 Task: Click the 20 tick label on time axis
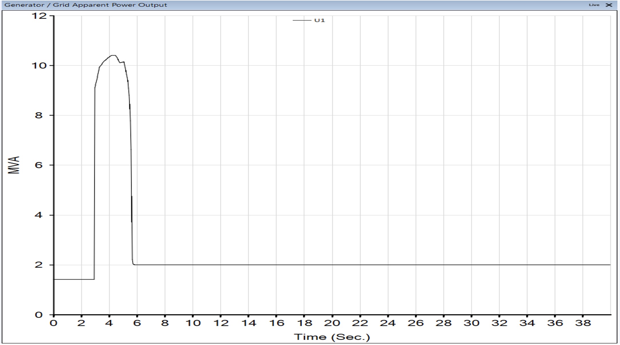pos(332,323)
